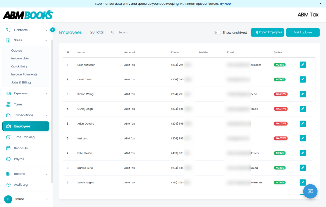Edit Dawit Teferi with pencil icon

pyautogui.click(x=303, y=79)
